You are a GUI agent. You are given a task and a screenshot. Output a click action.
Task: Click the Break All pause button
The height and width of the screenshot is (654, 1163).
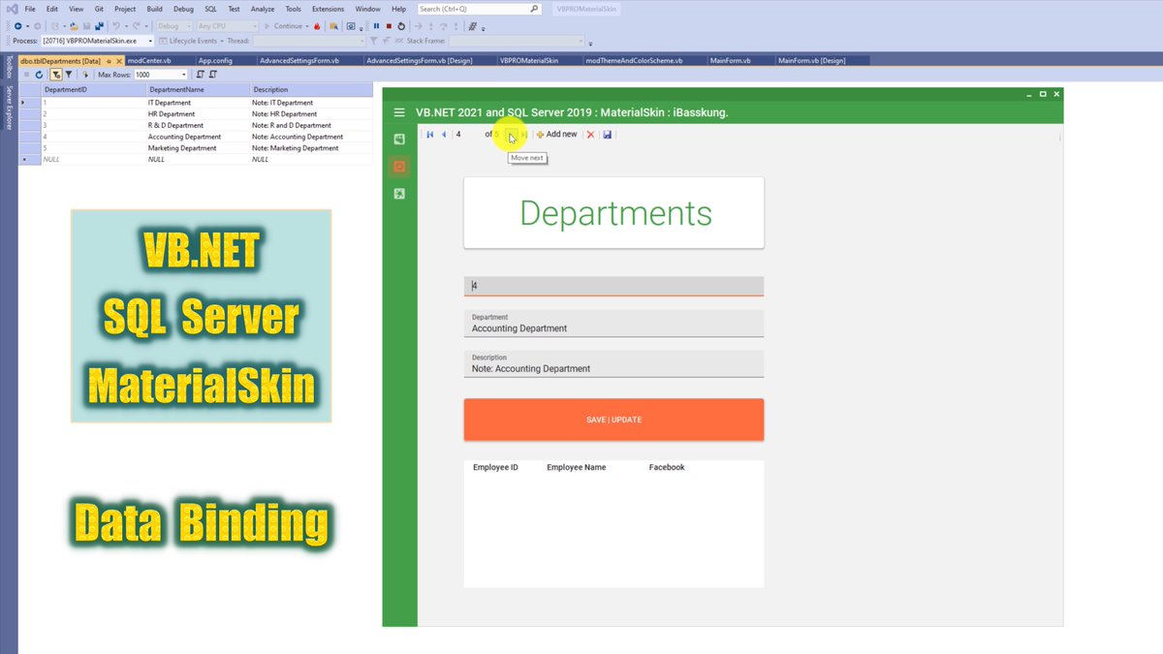(x=376, y=26)
